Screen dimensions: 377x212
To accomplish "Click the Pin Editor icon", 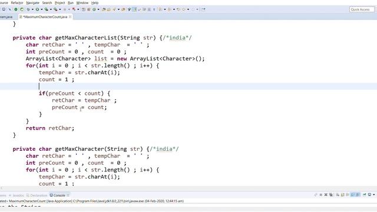I will (203, 9).
